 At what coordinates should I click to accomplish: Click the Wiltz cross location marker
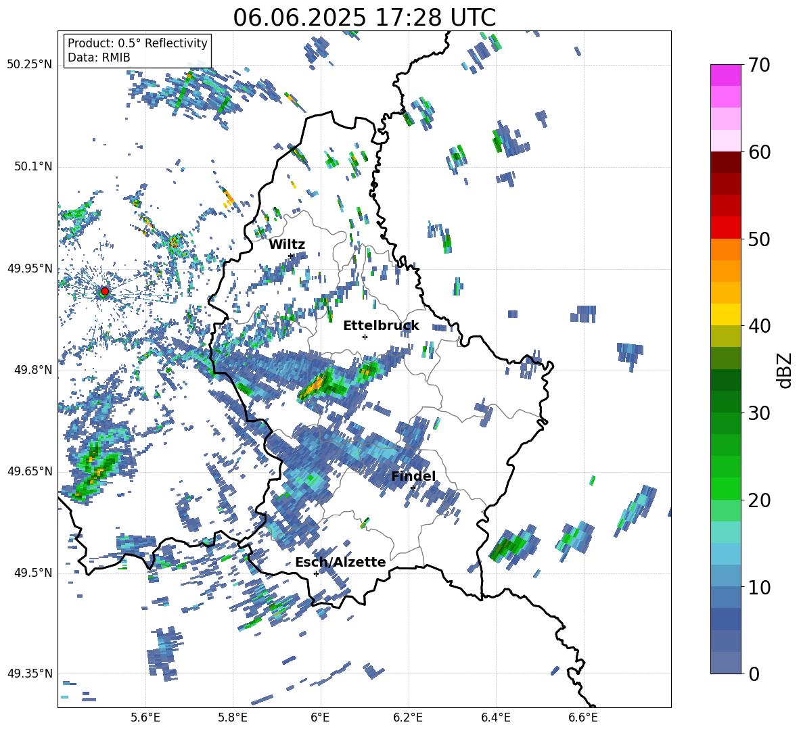(291, 256)
